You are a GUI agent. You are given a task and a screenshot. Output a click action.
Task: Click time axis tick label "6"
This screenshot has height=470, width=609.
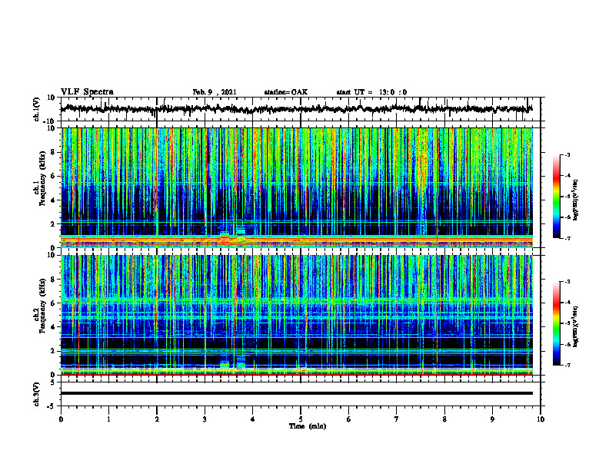tap(349, 419)
